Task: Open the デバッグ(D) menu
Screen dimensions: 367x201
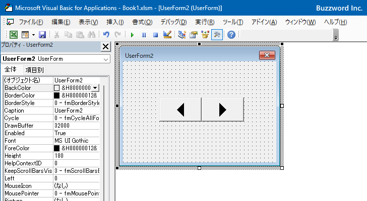Action: pos(173,22)
